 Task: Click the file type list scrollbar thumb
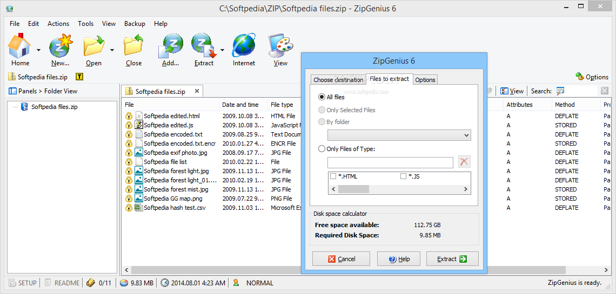[353, 189]
